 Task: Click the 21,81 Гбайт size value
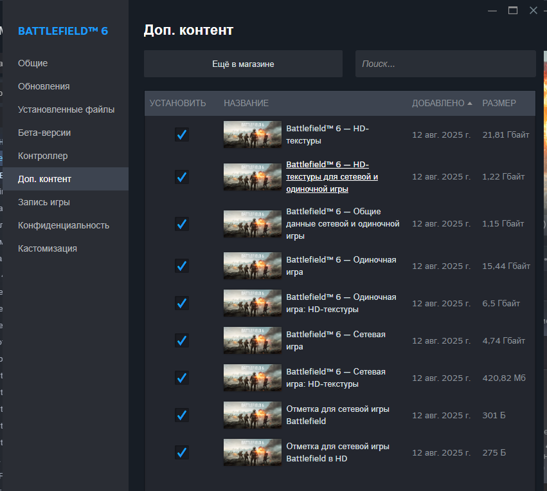[x=506, y=134]
